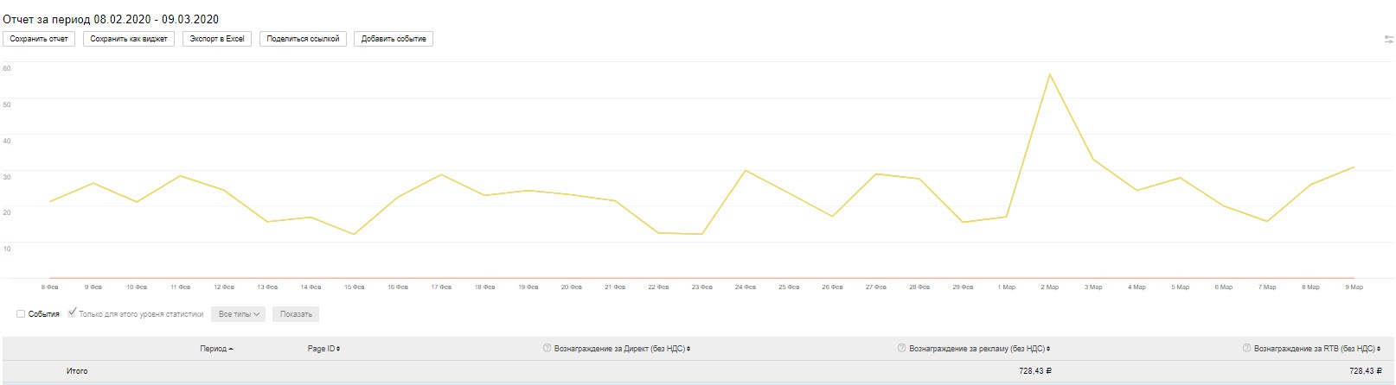Select the 5 Мар axis label

(x=1180, y=287)
